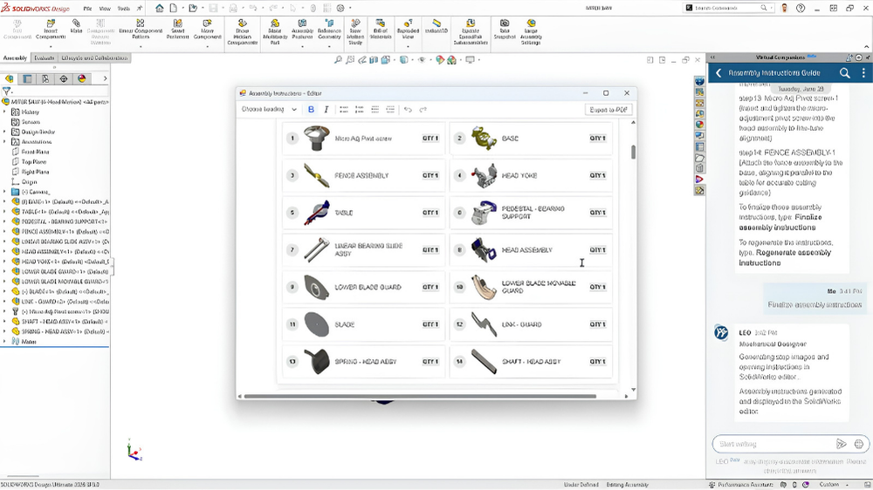This screenshot has width=873, height=490.
Task: Click Bill of Materials tool
Action: point(381,30)
